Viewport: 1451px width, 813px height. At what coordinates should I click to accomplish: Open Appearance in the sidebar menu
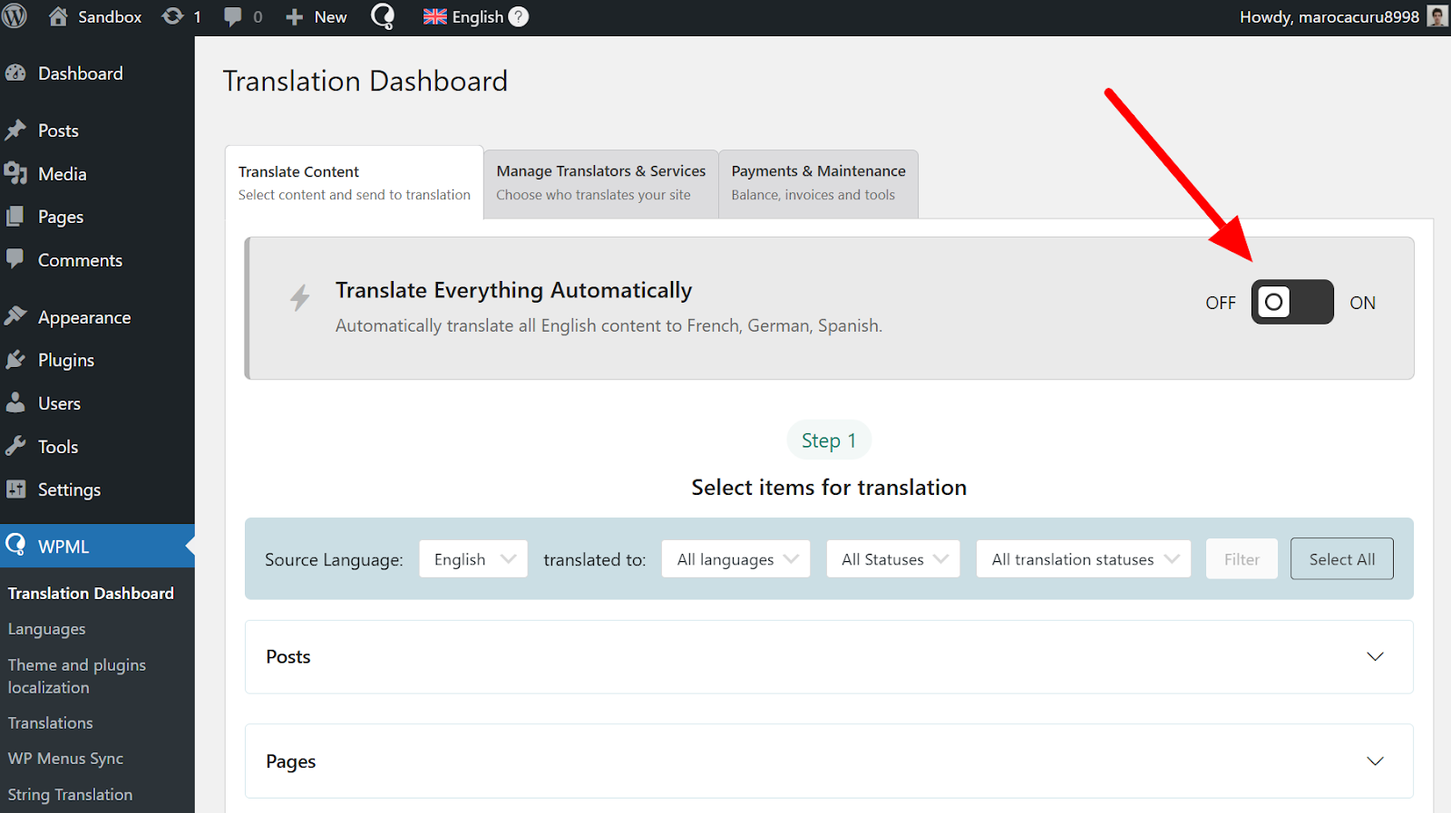tap(83, 317)
